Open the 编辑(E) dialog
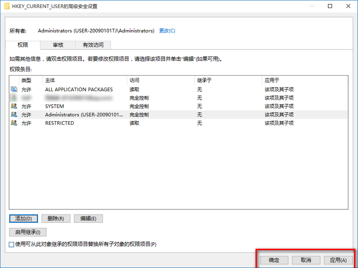 click(88, 218)
